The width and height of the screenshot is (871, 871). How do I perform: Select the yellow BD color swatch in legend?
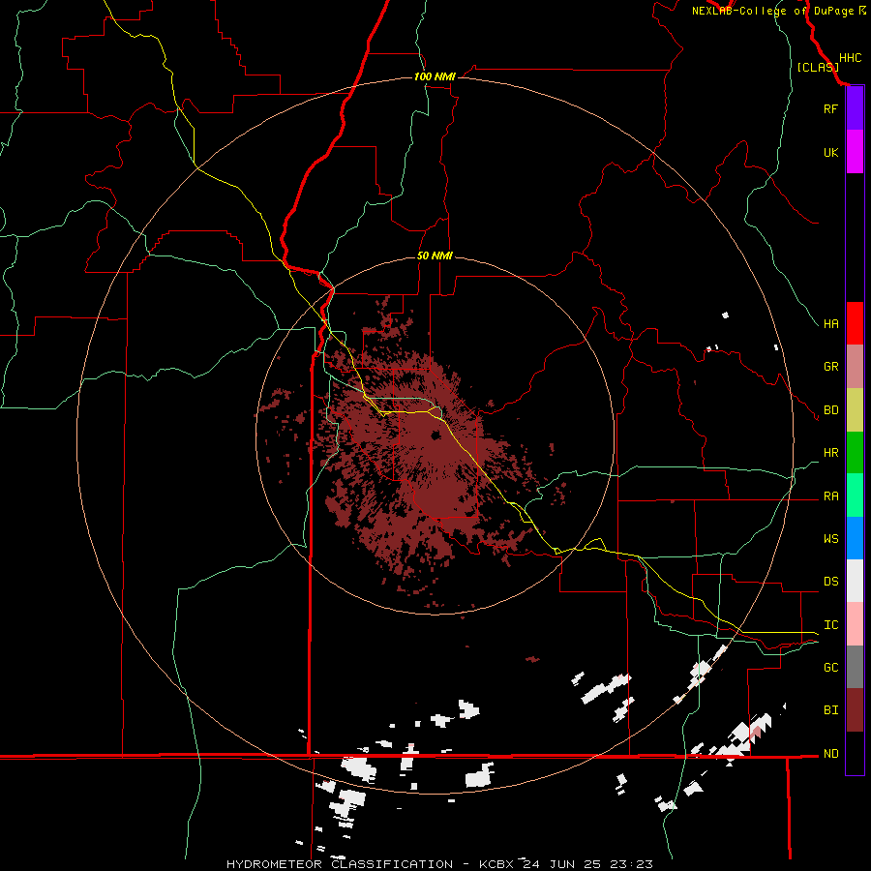point(855,409)
